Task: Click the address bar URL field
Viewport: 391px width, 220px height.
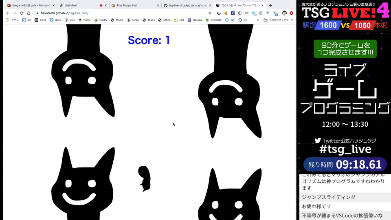Action: point(122,13)
